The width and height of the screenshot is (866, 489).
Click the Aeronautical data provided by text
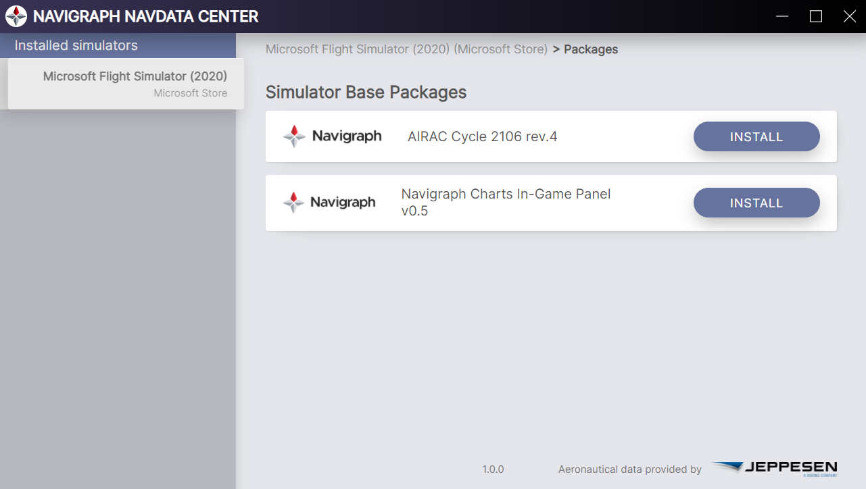coord(630,469)
